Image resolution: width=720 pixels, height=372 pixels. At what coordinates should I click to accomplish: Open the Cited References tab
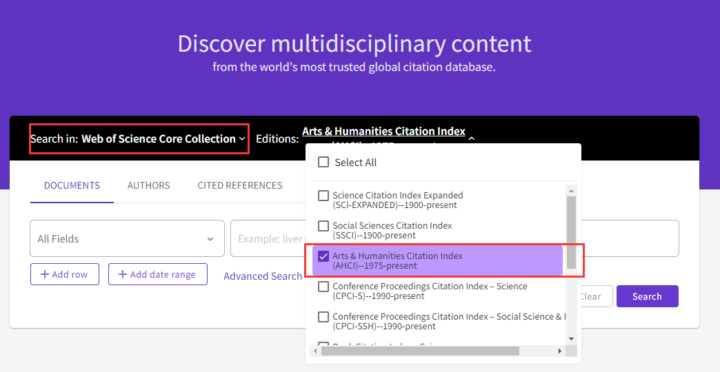(240, 185)
